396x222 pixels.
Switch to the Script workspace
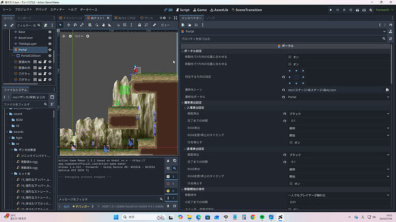pos(183,10)
